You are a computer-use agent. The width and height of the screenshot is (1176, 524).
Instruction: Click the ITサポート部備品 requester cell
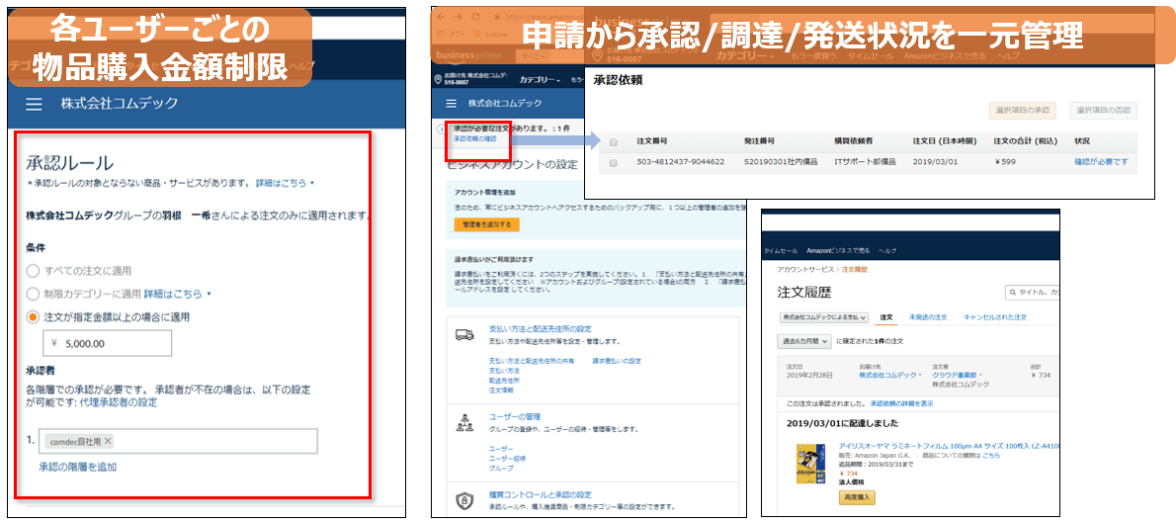point(866,162)
